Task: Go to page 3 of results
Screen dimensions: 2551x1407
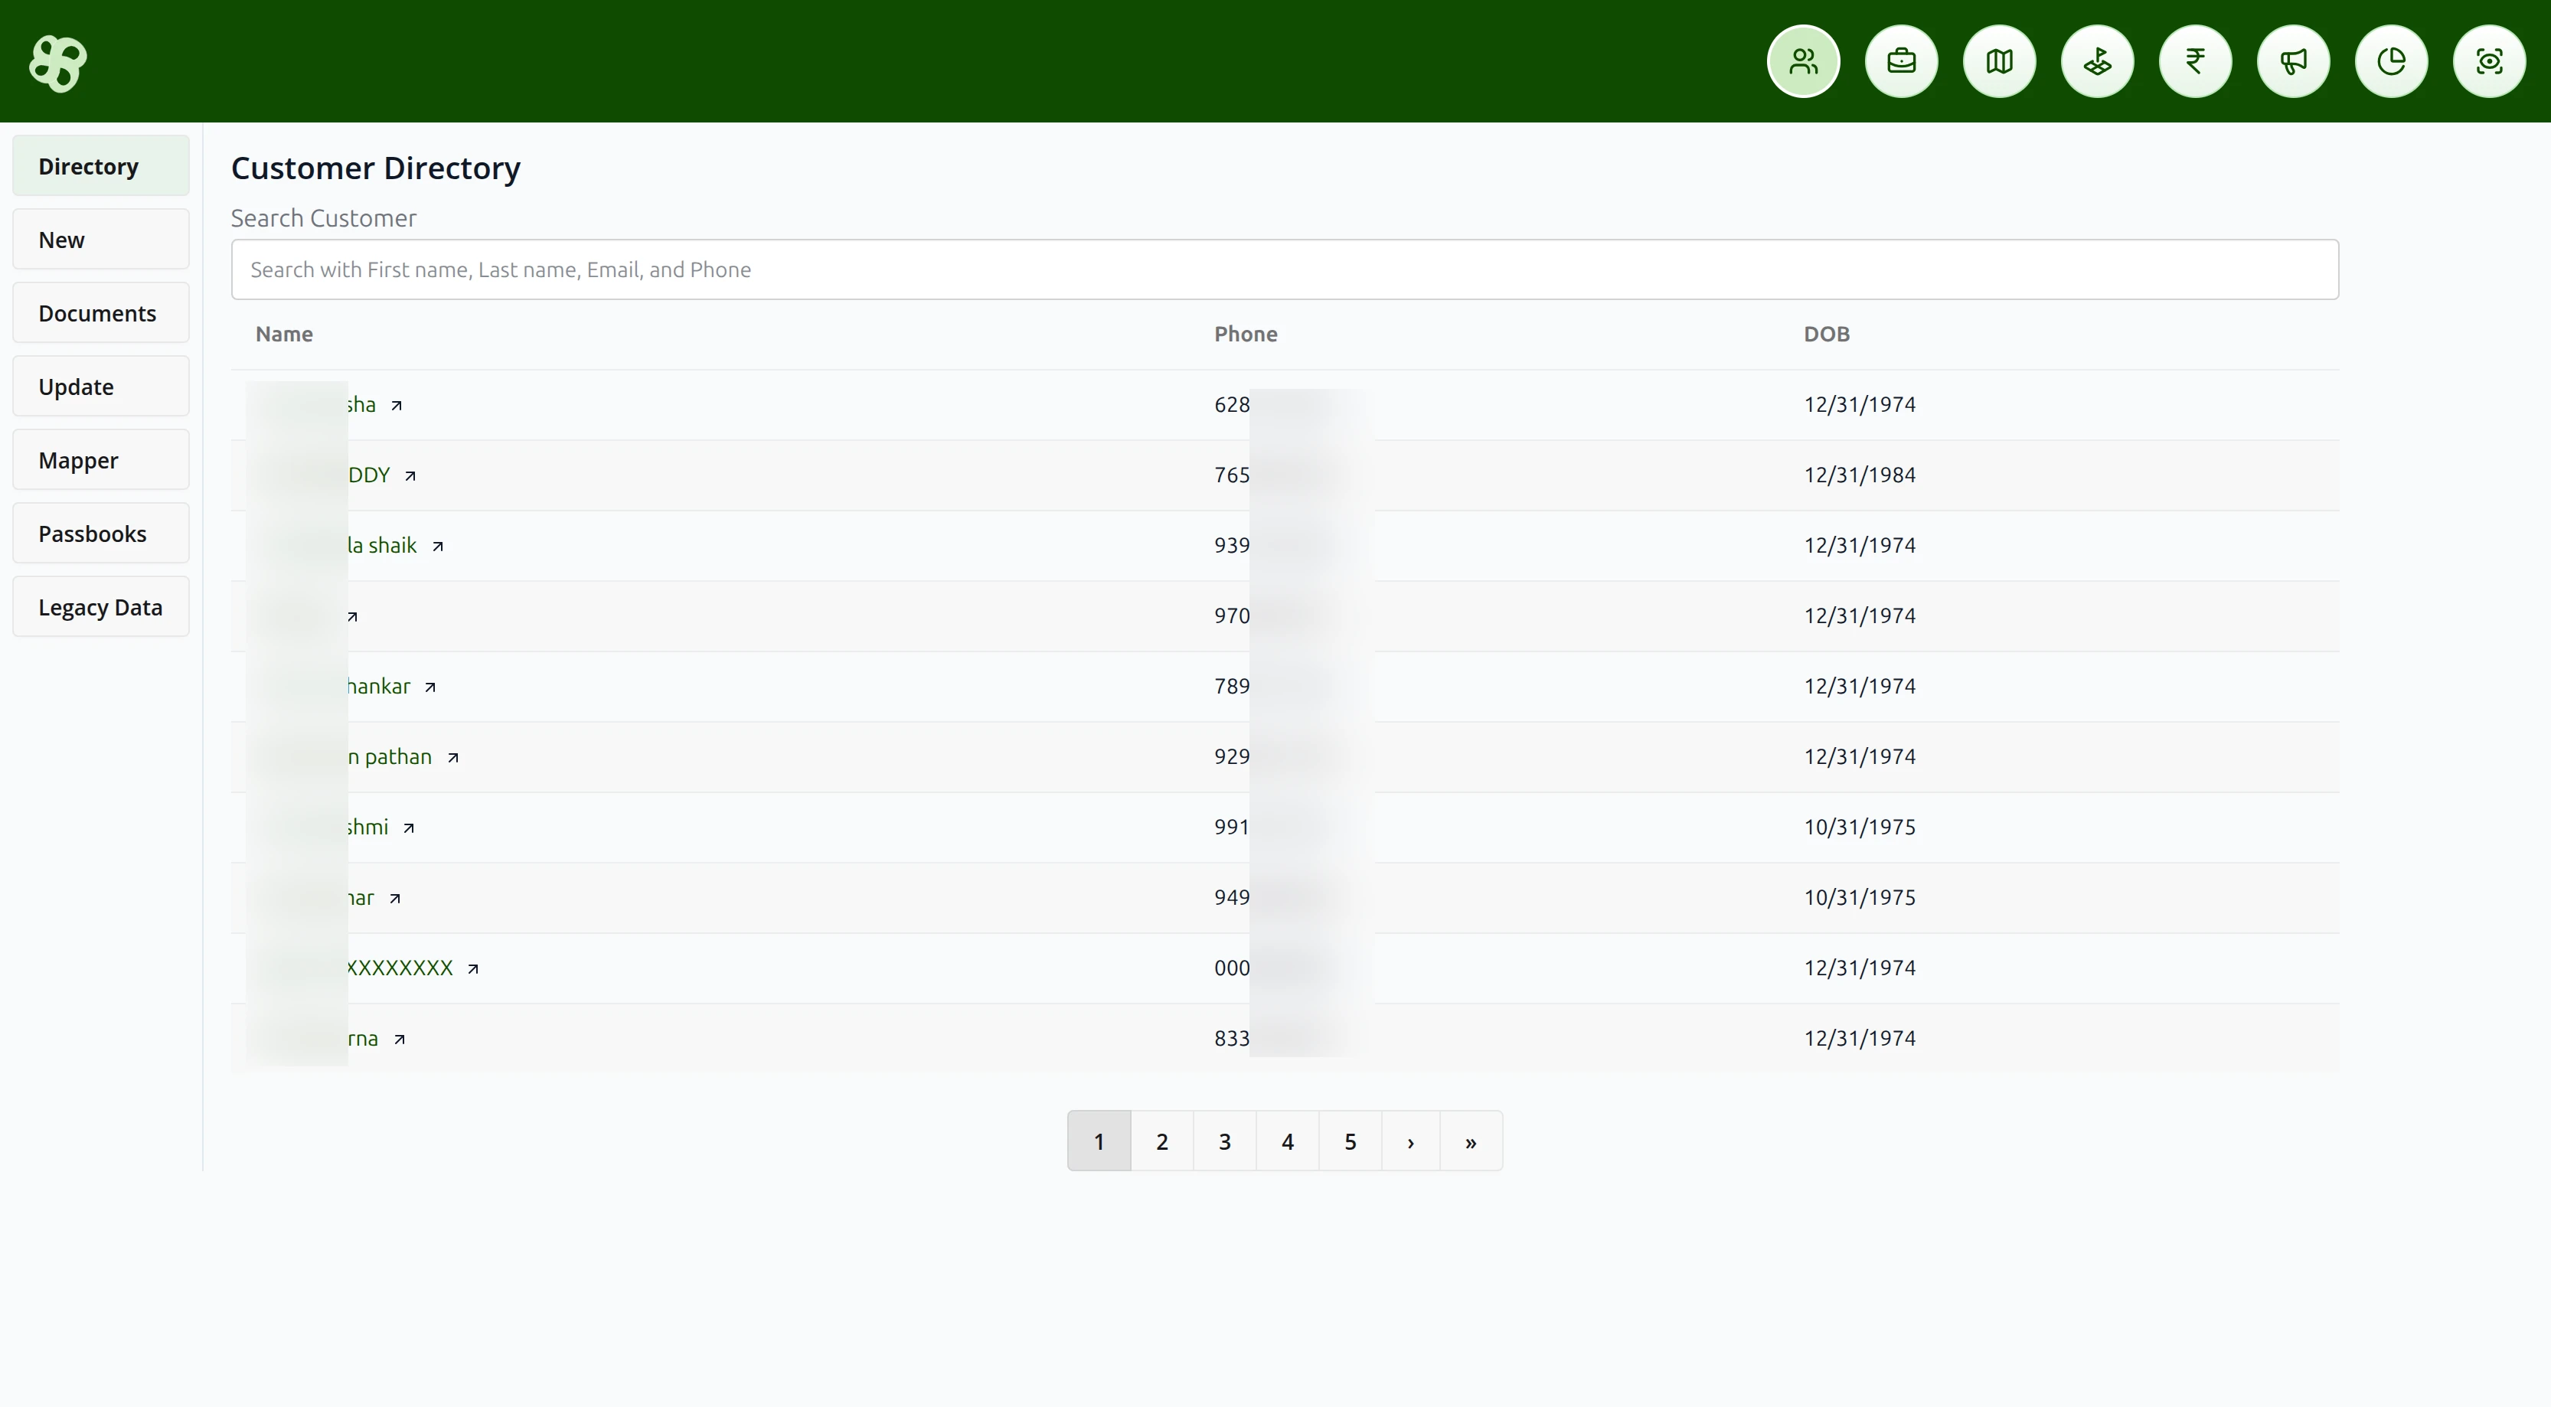Action: [x=1223, y=1141]
